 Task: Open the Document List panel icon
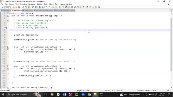pyautogui.click(x=75, y=7)
